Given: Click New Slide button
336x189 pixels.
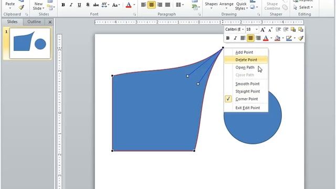Looking at the screenshot, I should pyautogui.click(x=38, y=6).
